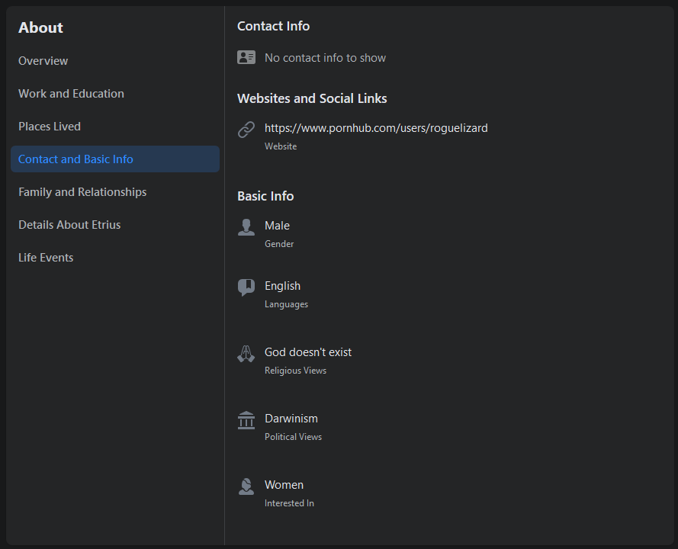
Task: Click the 'Women' interested in value
Action: click(284, 485)
